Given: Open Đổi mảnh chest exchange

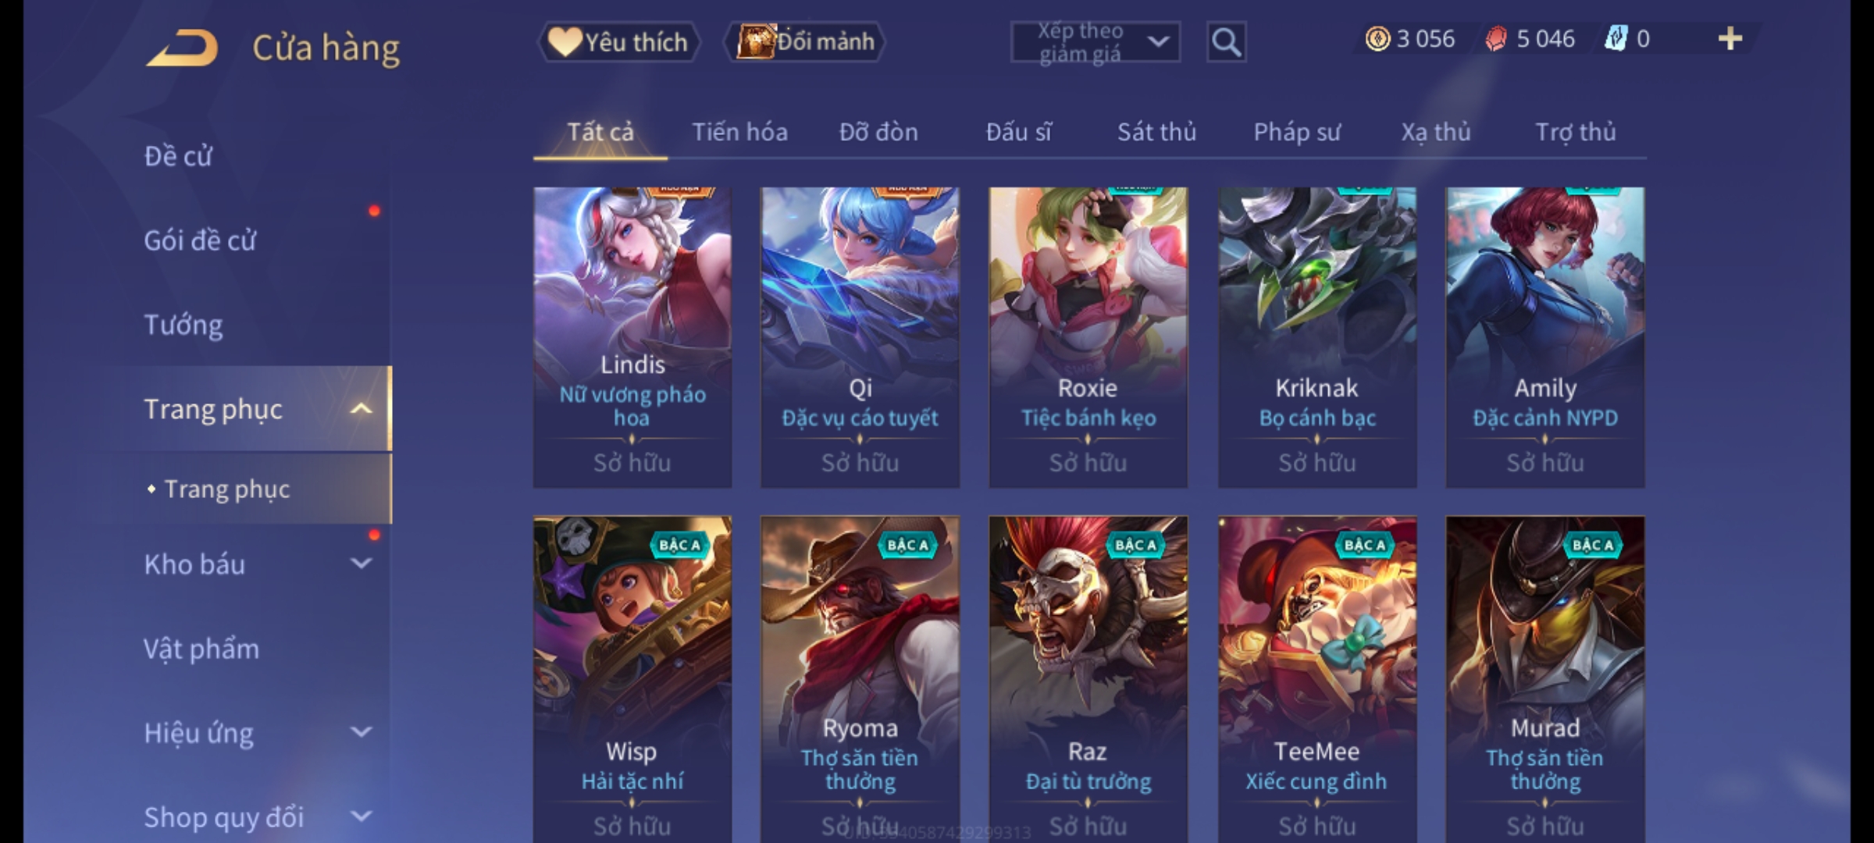Looking at the screenshot, I should (x=804, y=42).
